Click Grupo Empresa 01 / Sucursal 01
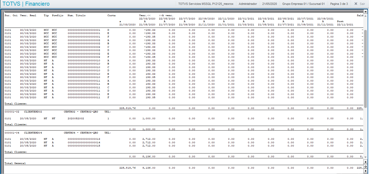This screenshot has height=174, width=369. point(303,4)
